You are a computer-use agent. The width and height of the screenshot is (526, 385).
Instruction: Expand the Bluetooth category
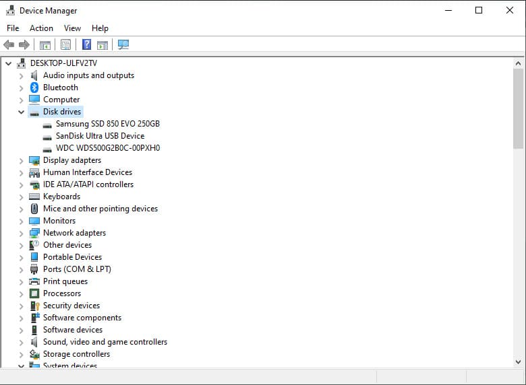[21, 88]
